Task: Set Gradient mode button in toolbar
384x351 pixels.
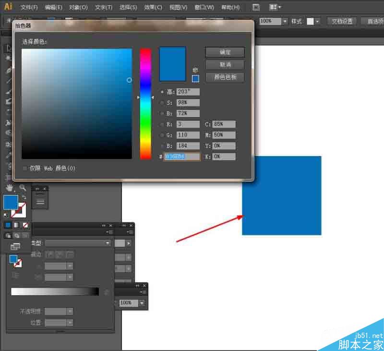Action: coord(16,225)
